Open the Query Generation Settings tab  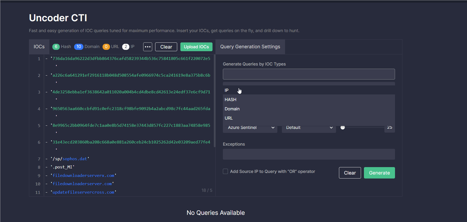pyautogui.click(x=250, y=47)
